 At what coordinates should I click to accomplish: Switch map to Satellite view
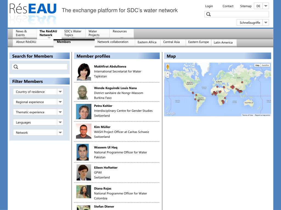(x=265, y=65)
